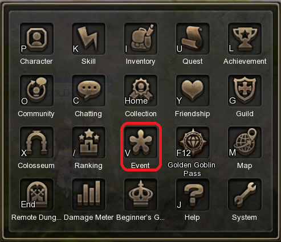Open the Beginner's Guide crown icon

tap(141, 194)
